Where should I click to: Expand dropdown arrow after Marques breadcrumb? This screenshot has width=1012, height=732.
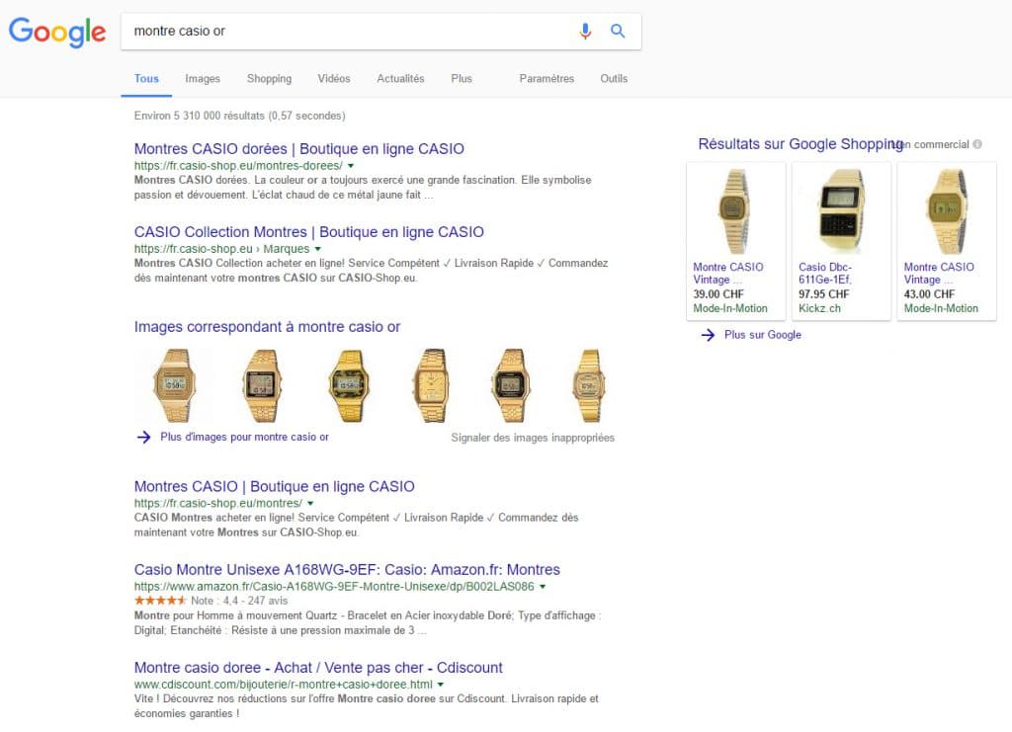point(317,249)
